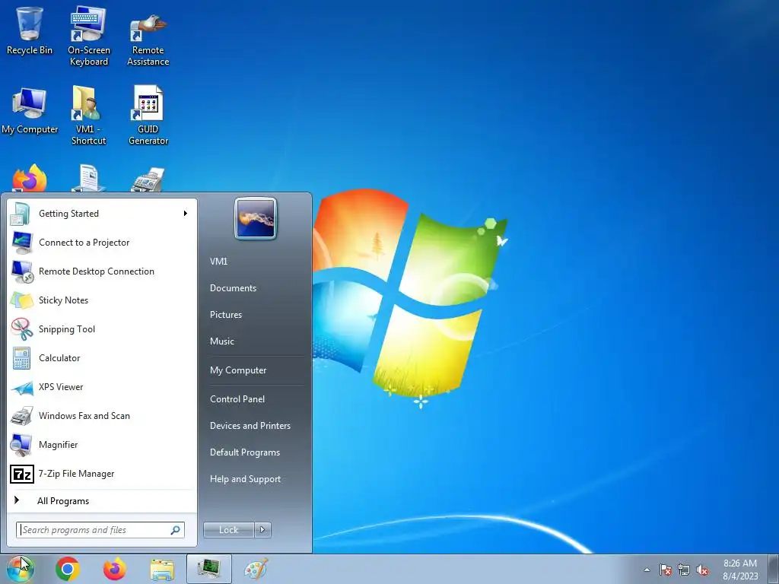This screenshot has height=584, width=779.
Task: Launch Sticky Notes text entry
Action: click(x=63, y=300)
